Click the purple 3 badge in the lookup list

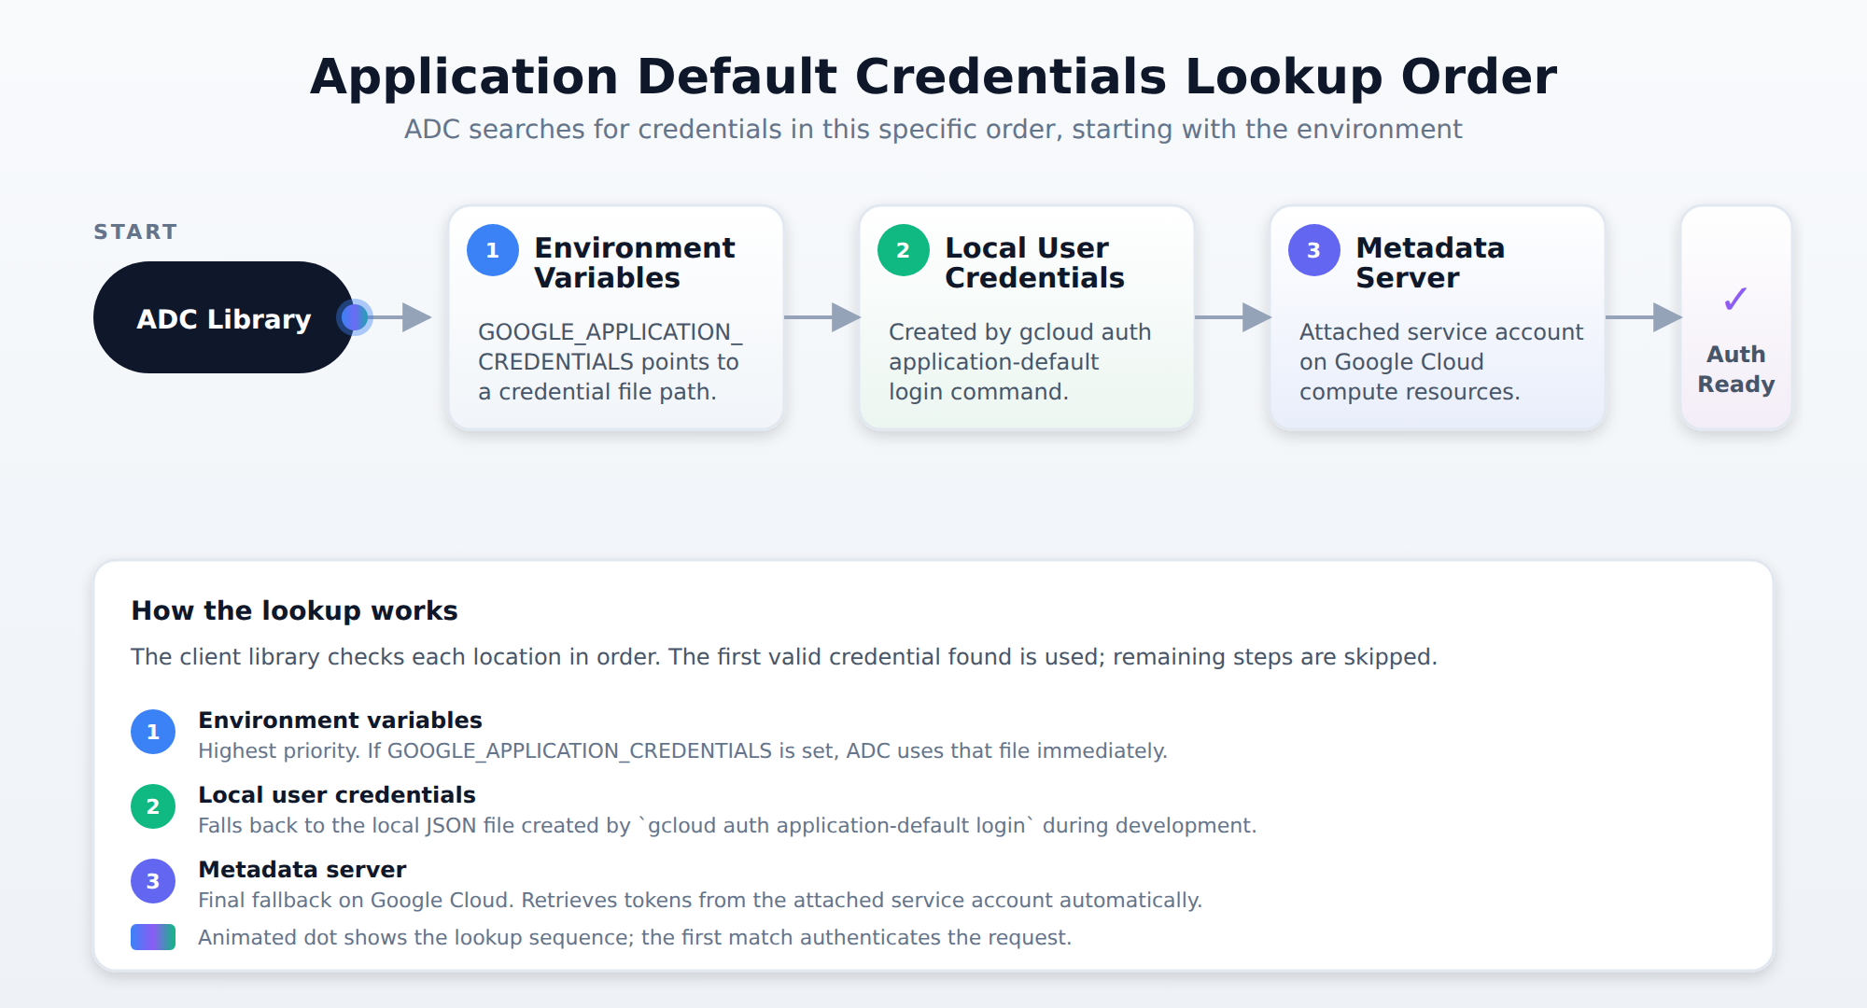click(153, 881)
